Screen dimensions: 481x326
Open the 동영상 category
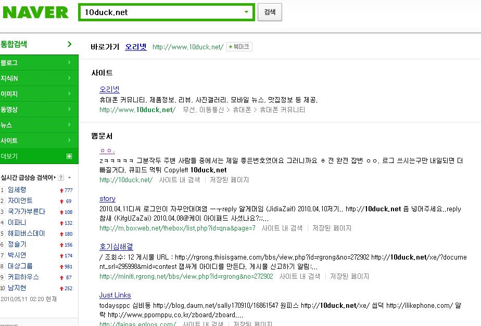pos(39,110)
